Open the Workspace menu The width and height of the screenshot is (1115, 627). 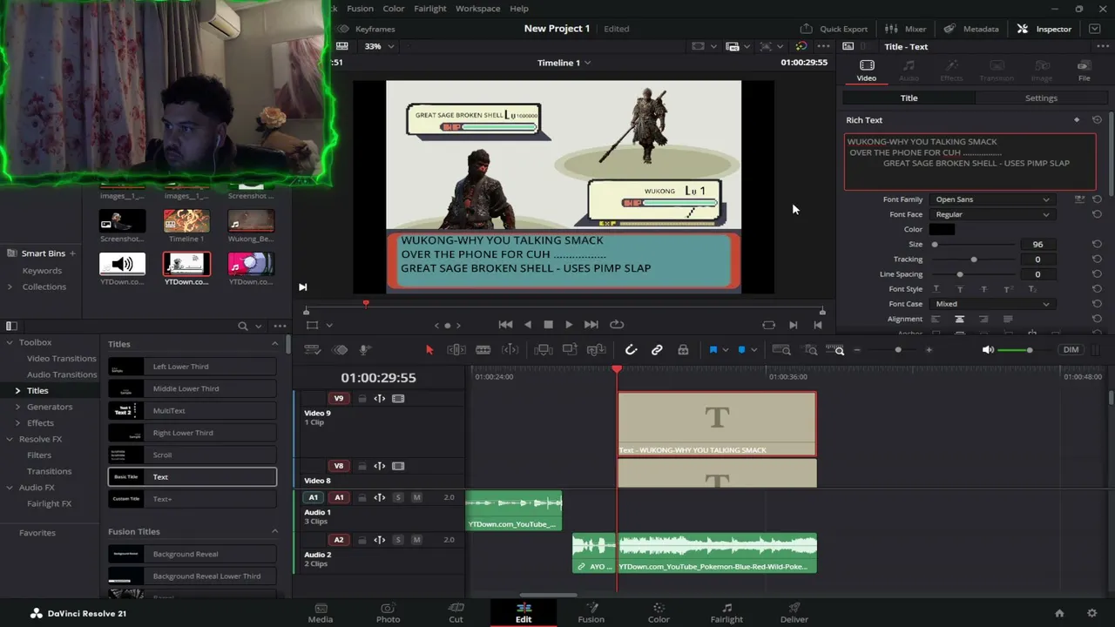click(x=477, y=9)
